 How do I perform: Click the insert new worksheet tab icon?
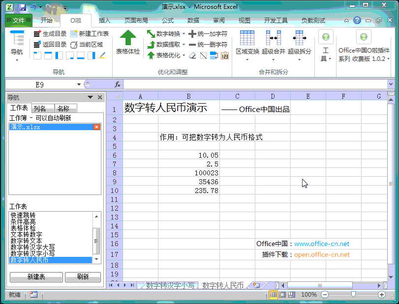(x=256, y=285)
